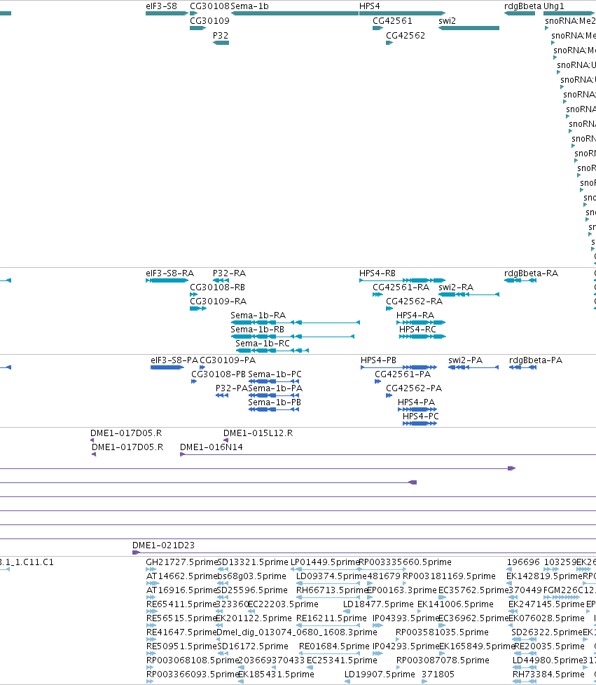Click the Sema-1b-PB CDS label
The width and height of the screenshot is (596, 685).
(275, 402)
